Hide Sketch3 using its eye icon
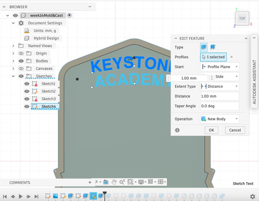259x201 pixels. tap(27, 99)
